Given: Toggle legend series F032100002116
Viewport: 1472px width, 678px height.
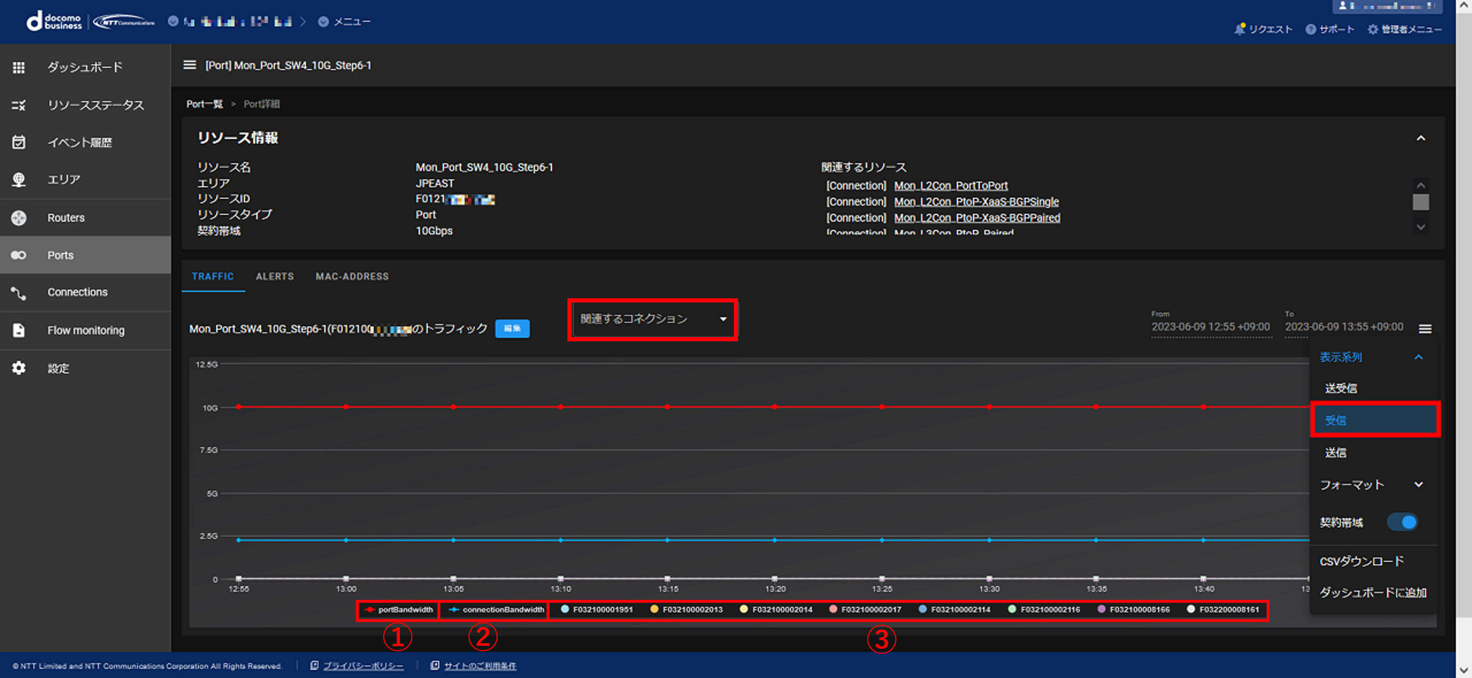Looking at the screenshot, I should point(1044,609).
